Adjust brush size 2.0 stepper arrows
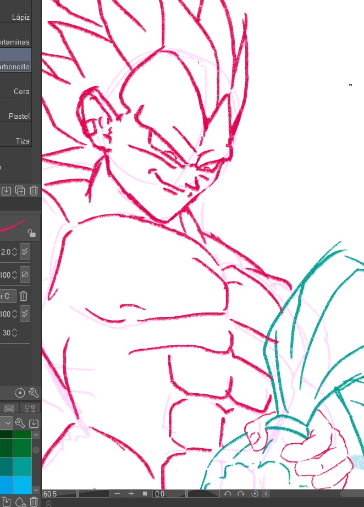 [x=14, y=252]
